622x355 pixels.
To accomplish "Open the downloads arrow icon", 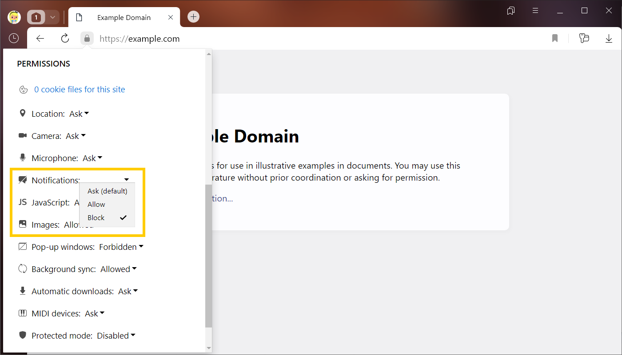I will (x=609, y=39).
